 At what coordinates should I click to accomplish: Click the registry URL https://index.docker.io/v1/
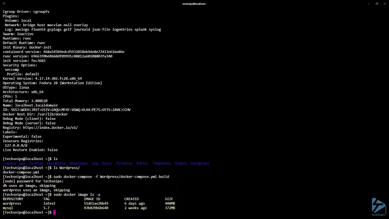[50, 128]
